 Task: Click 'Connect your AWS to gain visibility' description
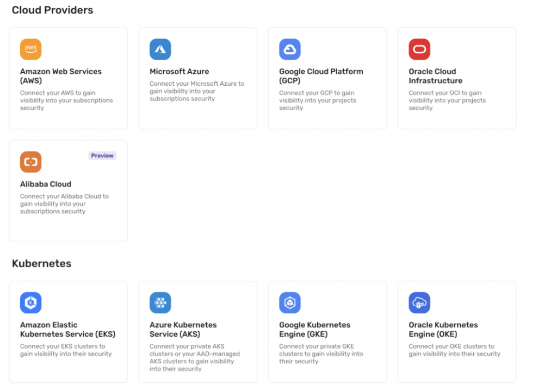(66, 100)
